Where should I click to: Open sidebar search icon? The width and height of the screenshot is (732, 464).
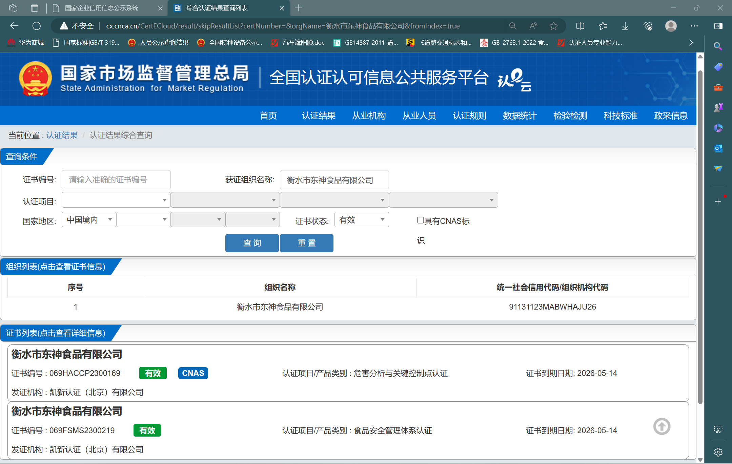[718, 46]
